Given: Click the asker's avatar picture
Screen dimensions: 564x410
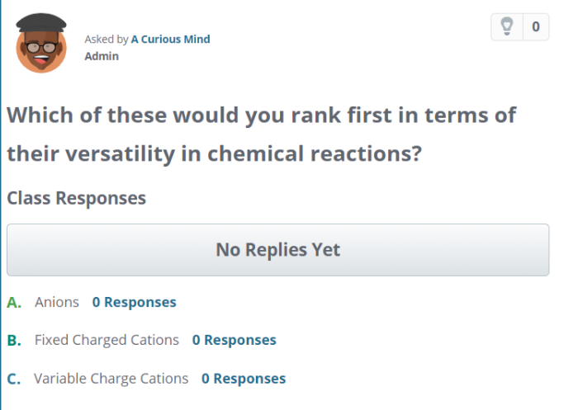Looking at the screenshot, I should pyautogui.click(x=41, y=43).
